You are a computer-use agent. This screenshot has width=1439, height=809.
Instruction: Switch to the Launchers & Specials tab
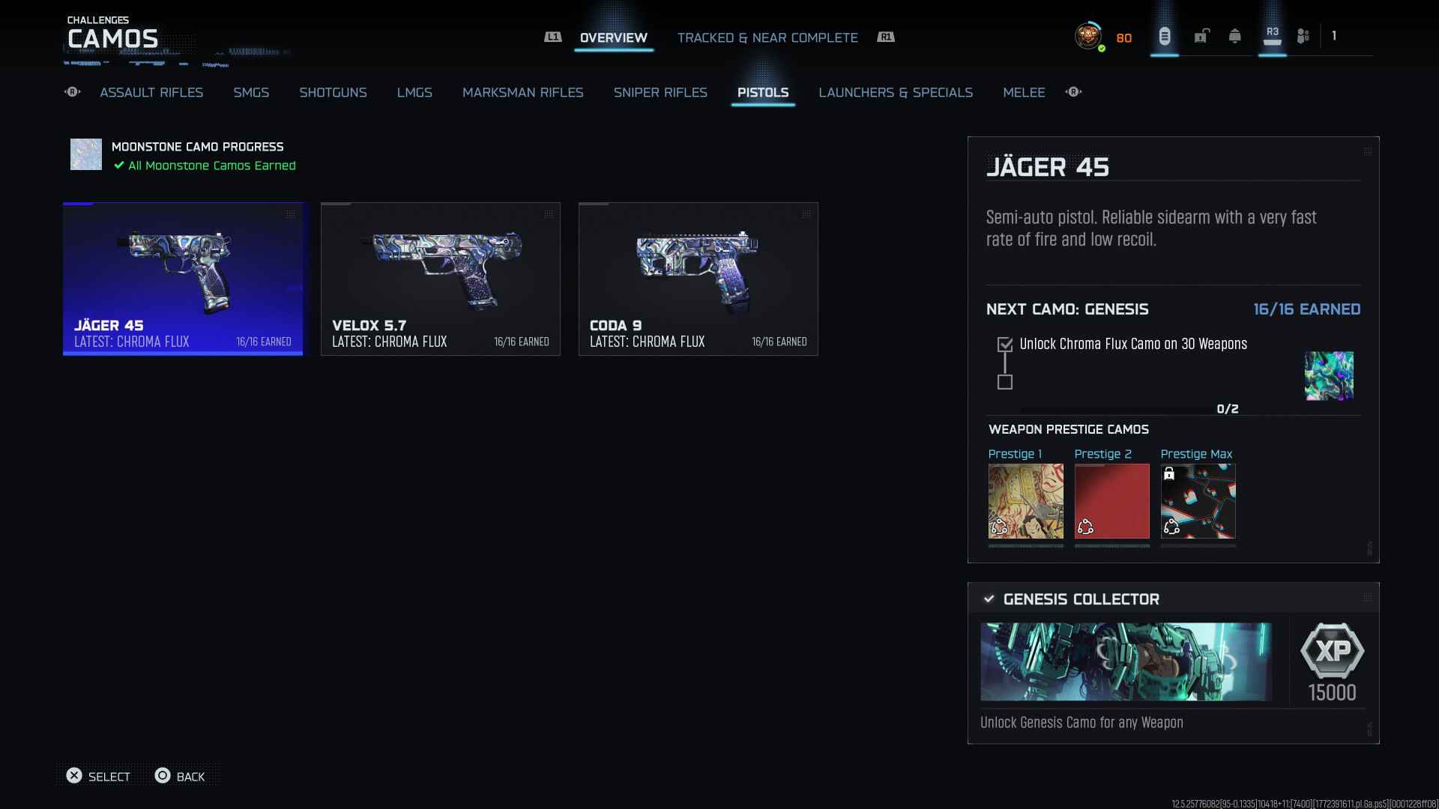click(x=895, y=92)
